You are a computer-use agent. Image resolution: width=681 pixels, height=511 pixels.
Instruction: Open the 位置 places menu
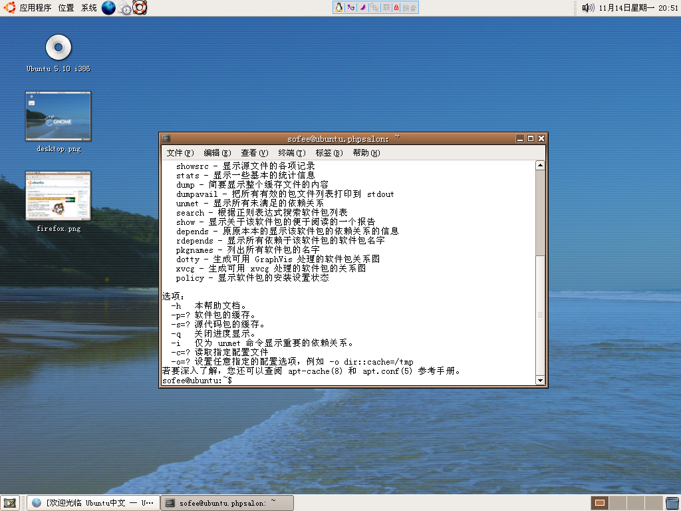[66, 8]
